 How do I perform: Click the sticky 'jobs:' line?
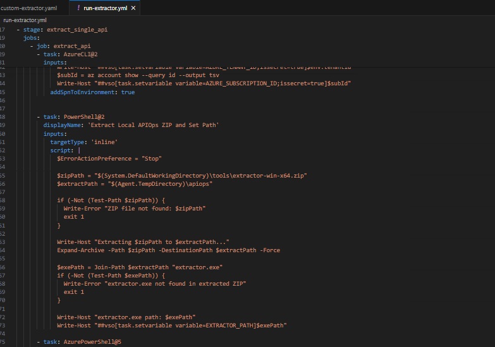point(32,37)
